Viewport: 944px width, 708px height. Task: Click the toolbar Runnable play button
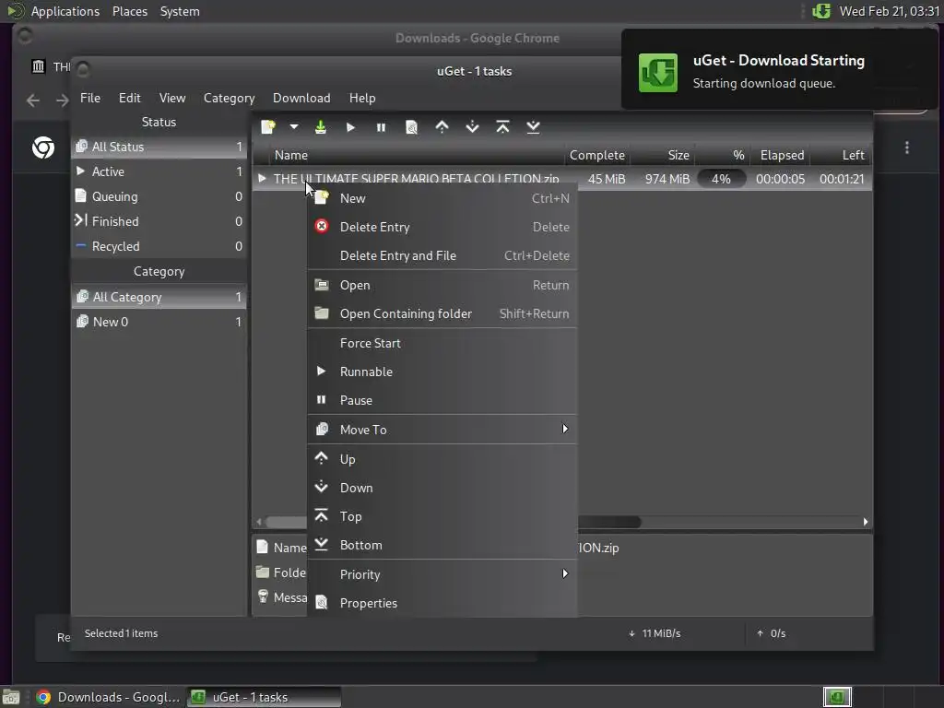click(x=350, y=127)
